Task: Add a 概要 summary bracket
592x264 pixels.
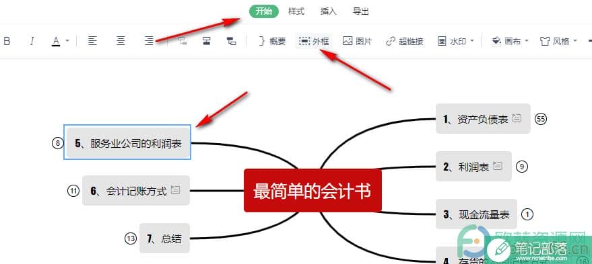Action: click(x=272, y=42)
